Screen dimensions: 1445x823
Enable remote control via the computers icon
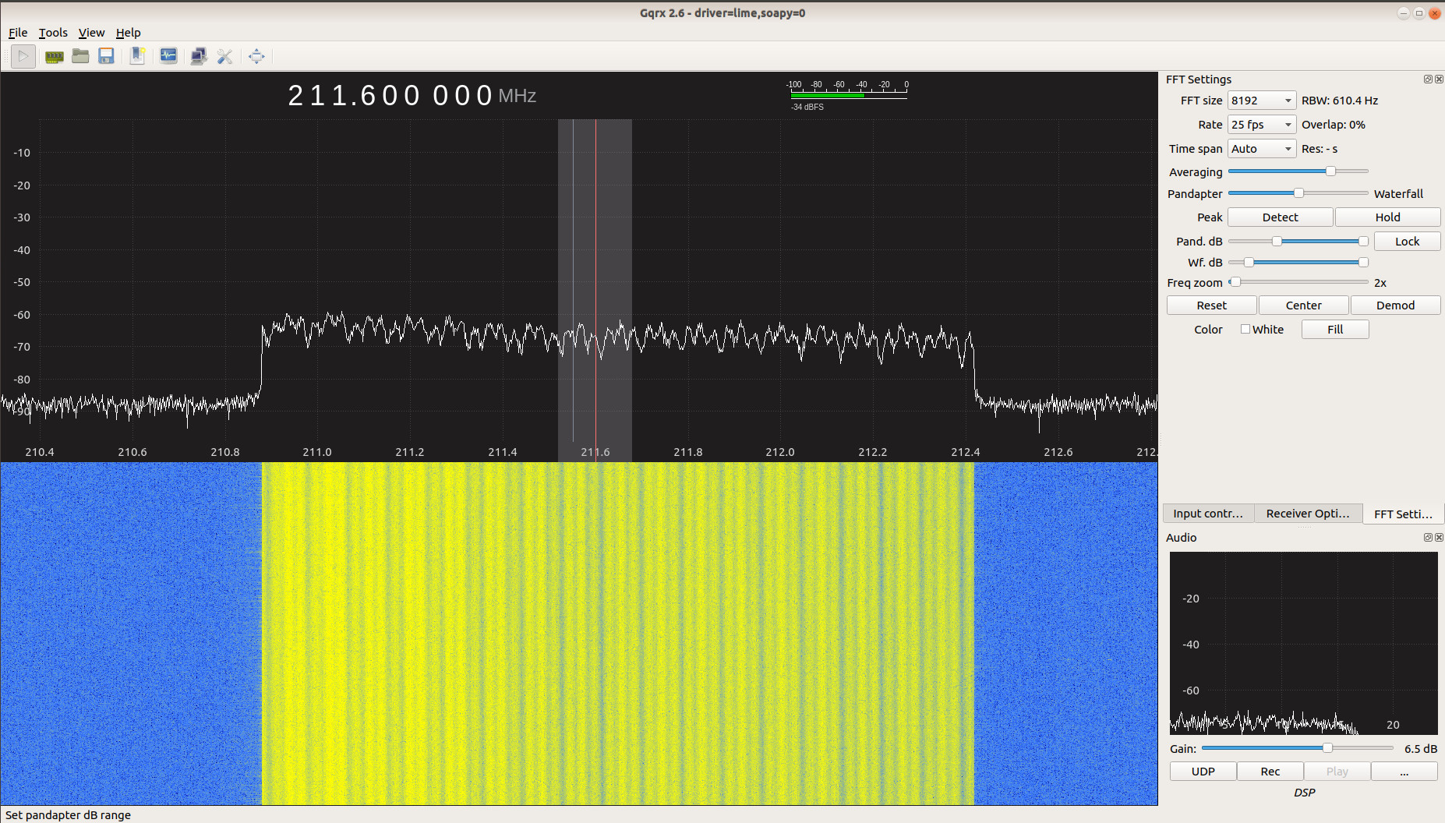[x=199, y=56]
